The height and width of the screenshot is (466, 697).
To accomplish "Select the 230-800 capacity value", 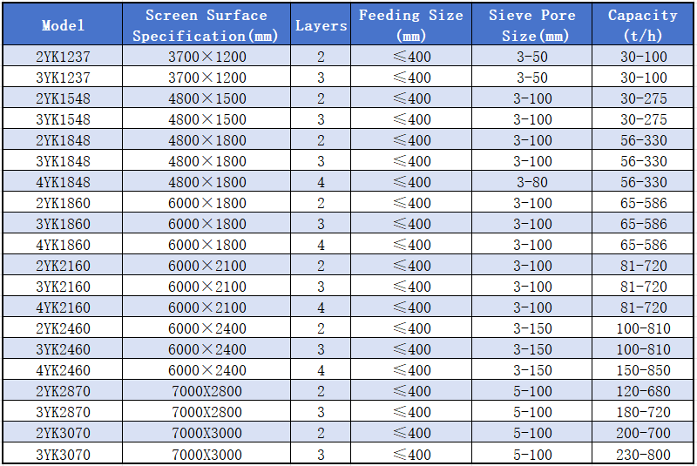I will (642, 454).
